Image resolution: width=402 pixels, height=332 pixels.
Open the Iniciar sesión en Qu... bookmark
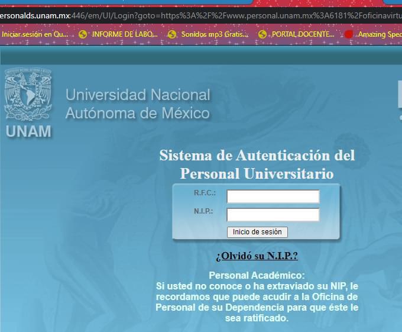[x=35, y=34]
